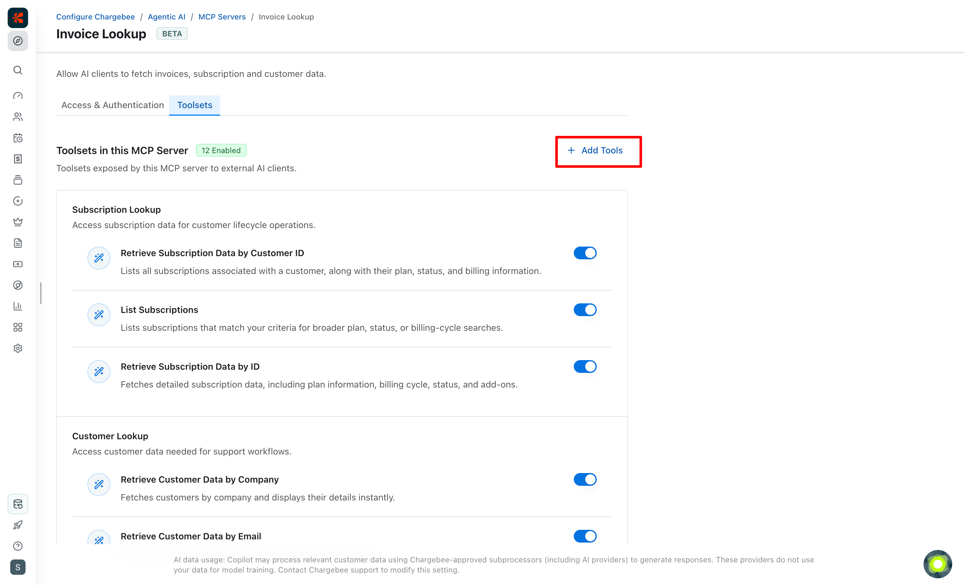Open help via question mark icon
965x585 pixels.
tap(18, 546)
